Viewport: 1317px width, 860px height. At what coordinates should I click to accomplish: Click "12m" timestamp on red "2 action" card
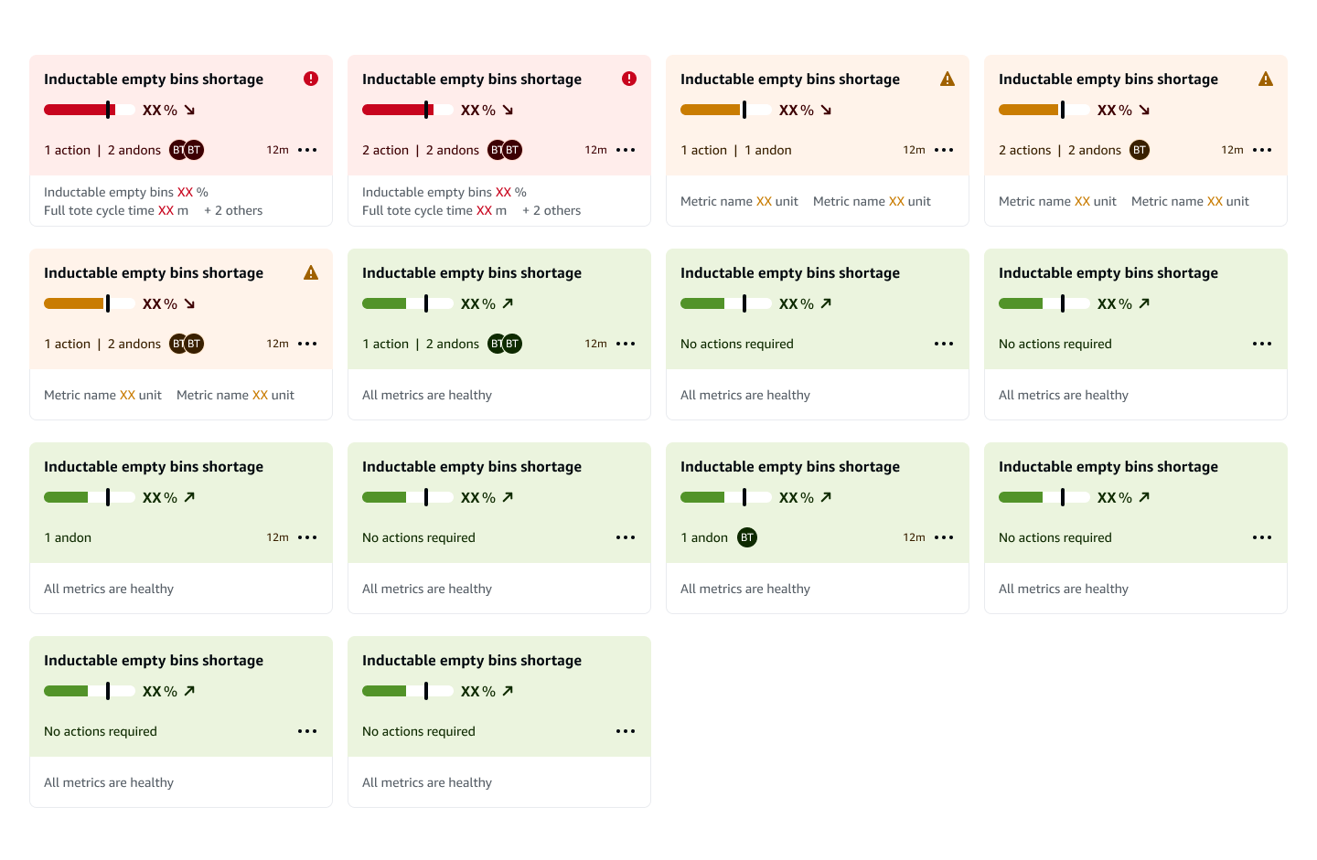point(596,150)
